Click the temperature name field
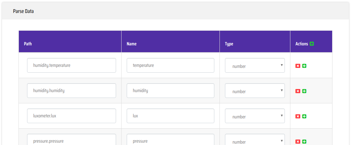The width and height of the screenshot is (352, 145). tap(171, 66)
